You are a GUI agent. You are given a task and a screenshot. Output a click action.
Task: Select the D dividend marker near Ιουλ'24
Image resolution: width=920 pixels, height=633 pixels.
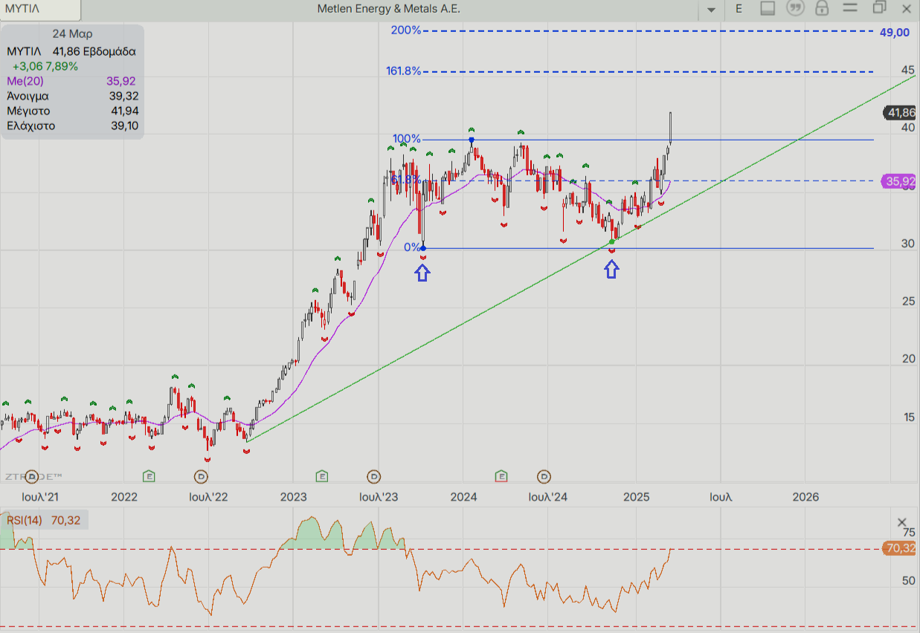tap(544, 475)
